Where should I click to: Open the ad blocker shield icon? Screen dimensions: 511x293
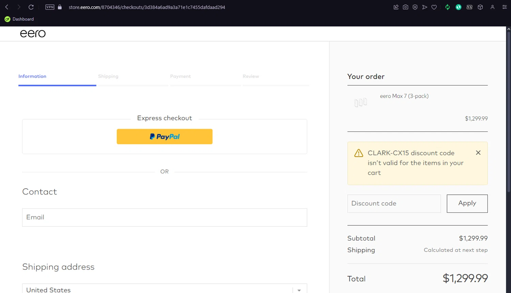pyautogui.click(x=415, y=7)
